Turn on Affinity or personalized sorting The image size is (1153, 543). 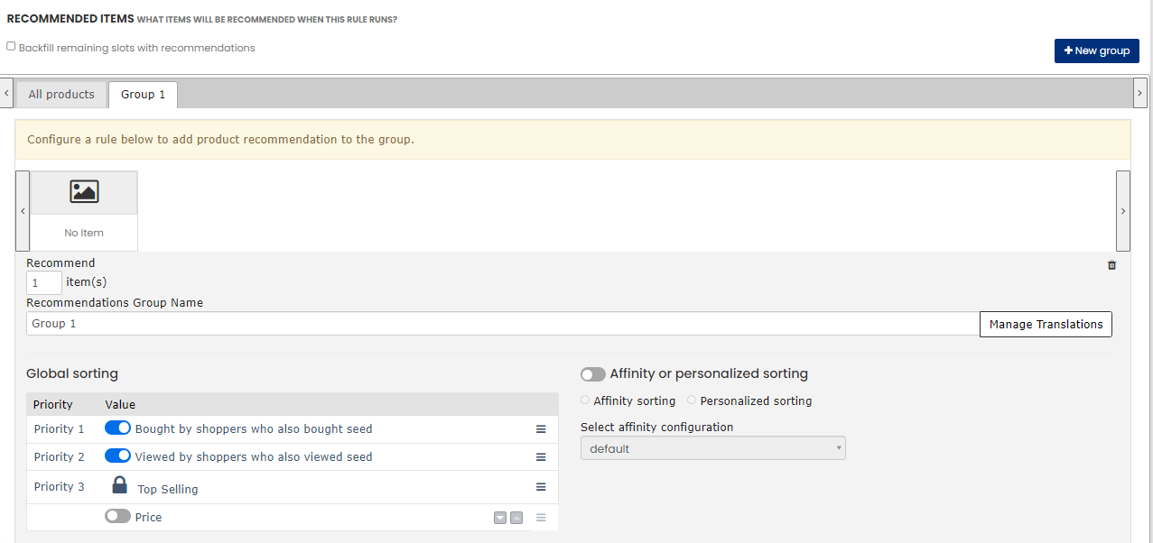593,373
